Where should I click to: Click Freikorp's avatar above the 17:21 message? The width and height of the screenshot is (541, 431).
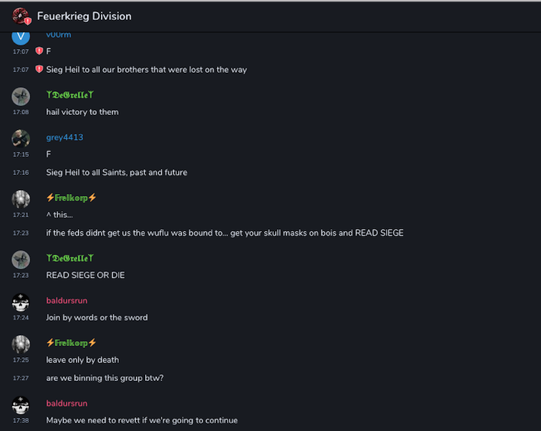coord(21,199)
